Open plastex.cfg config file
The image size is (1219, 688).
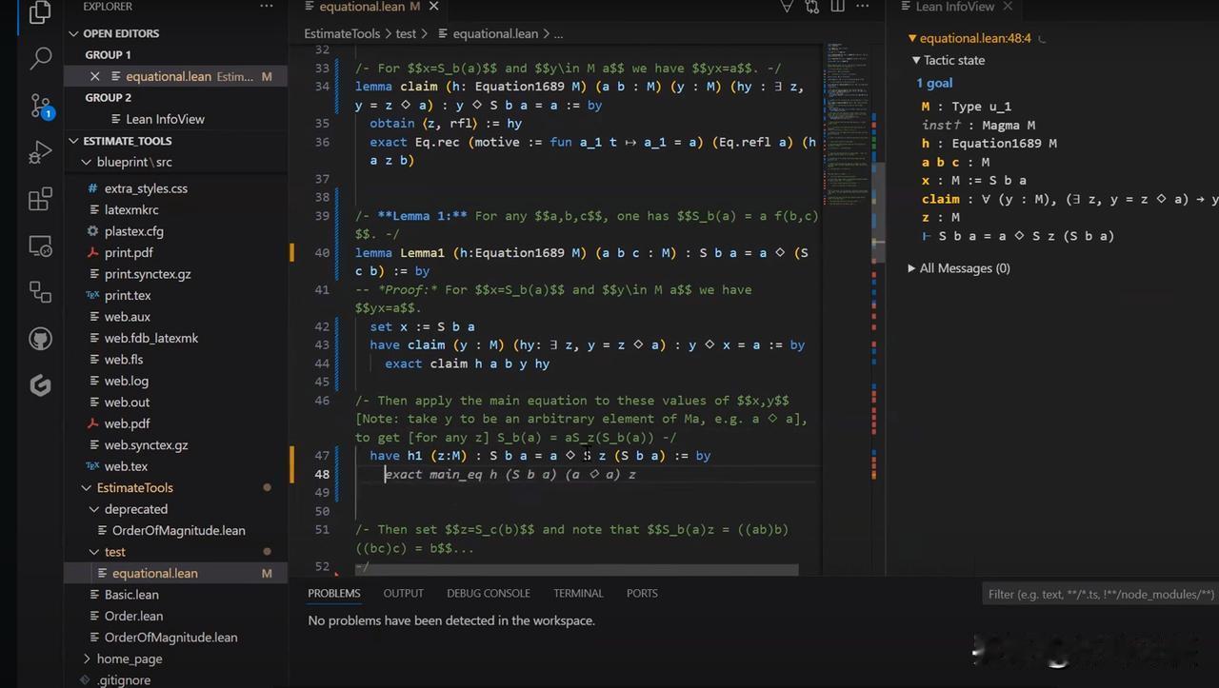133,231
